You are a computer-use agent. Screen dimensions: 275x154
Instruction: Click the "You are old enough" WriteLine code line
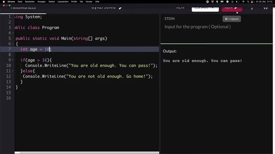91,65
